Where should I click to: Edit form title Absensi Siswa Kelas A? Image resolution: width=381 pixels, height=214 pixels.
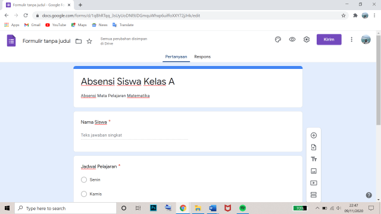pos(128,81)
